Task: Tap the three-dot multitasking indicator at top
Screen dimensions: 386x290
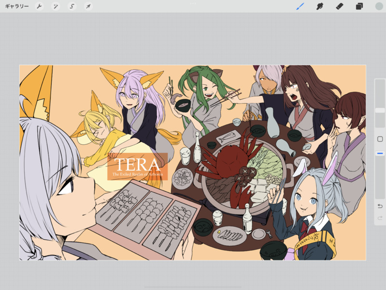Action: (193, 3)
